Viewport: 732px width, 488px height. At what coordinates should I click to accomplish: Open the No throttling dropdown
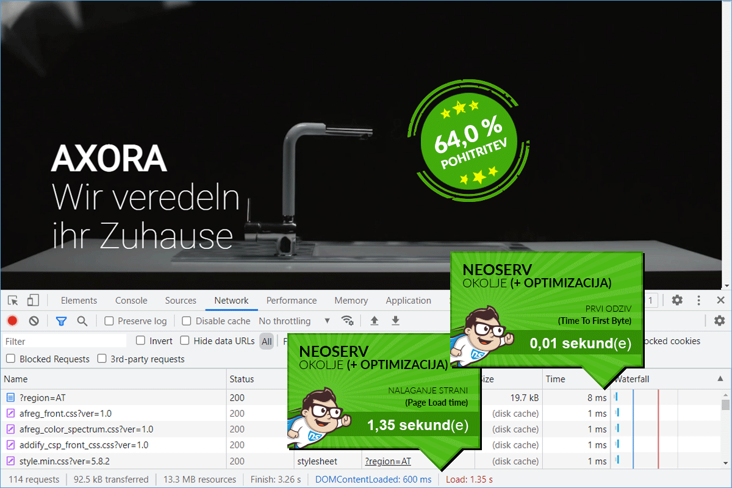pos(295,321)
